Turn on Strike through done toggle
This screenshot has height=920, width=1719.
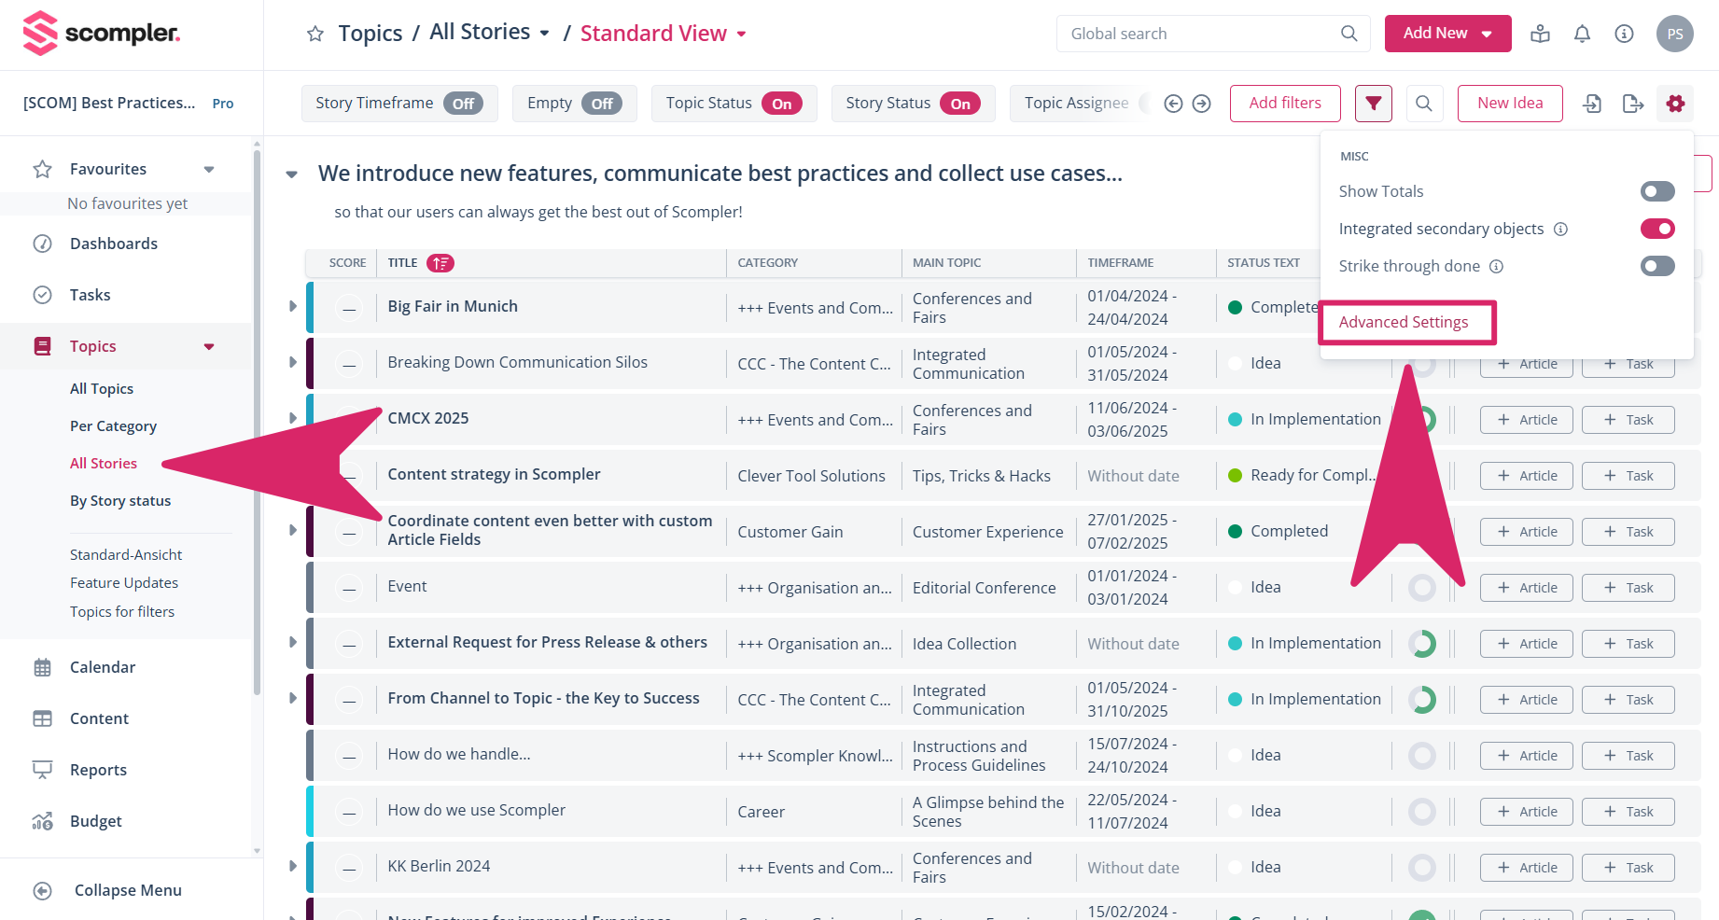[1656, 266]
